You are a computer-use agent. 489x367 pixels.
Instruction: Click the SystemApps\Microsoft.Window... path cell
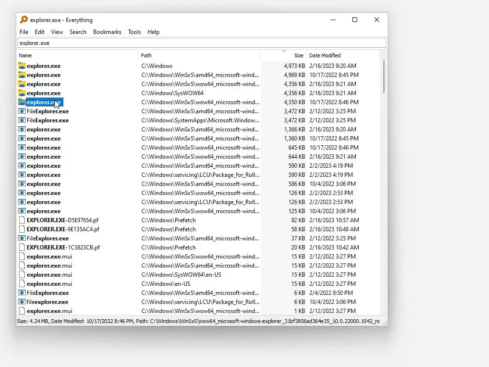[200, 120]
